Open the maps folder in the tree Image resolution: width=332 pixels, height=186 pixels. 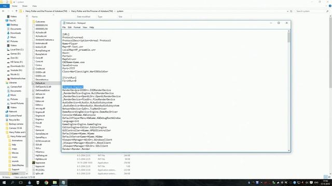click(14, 149)
